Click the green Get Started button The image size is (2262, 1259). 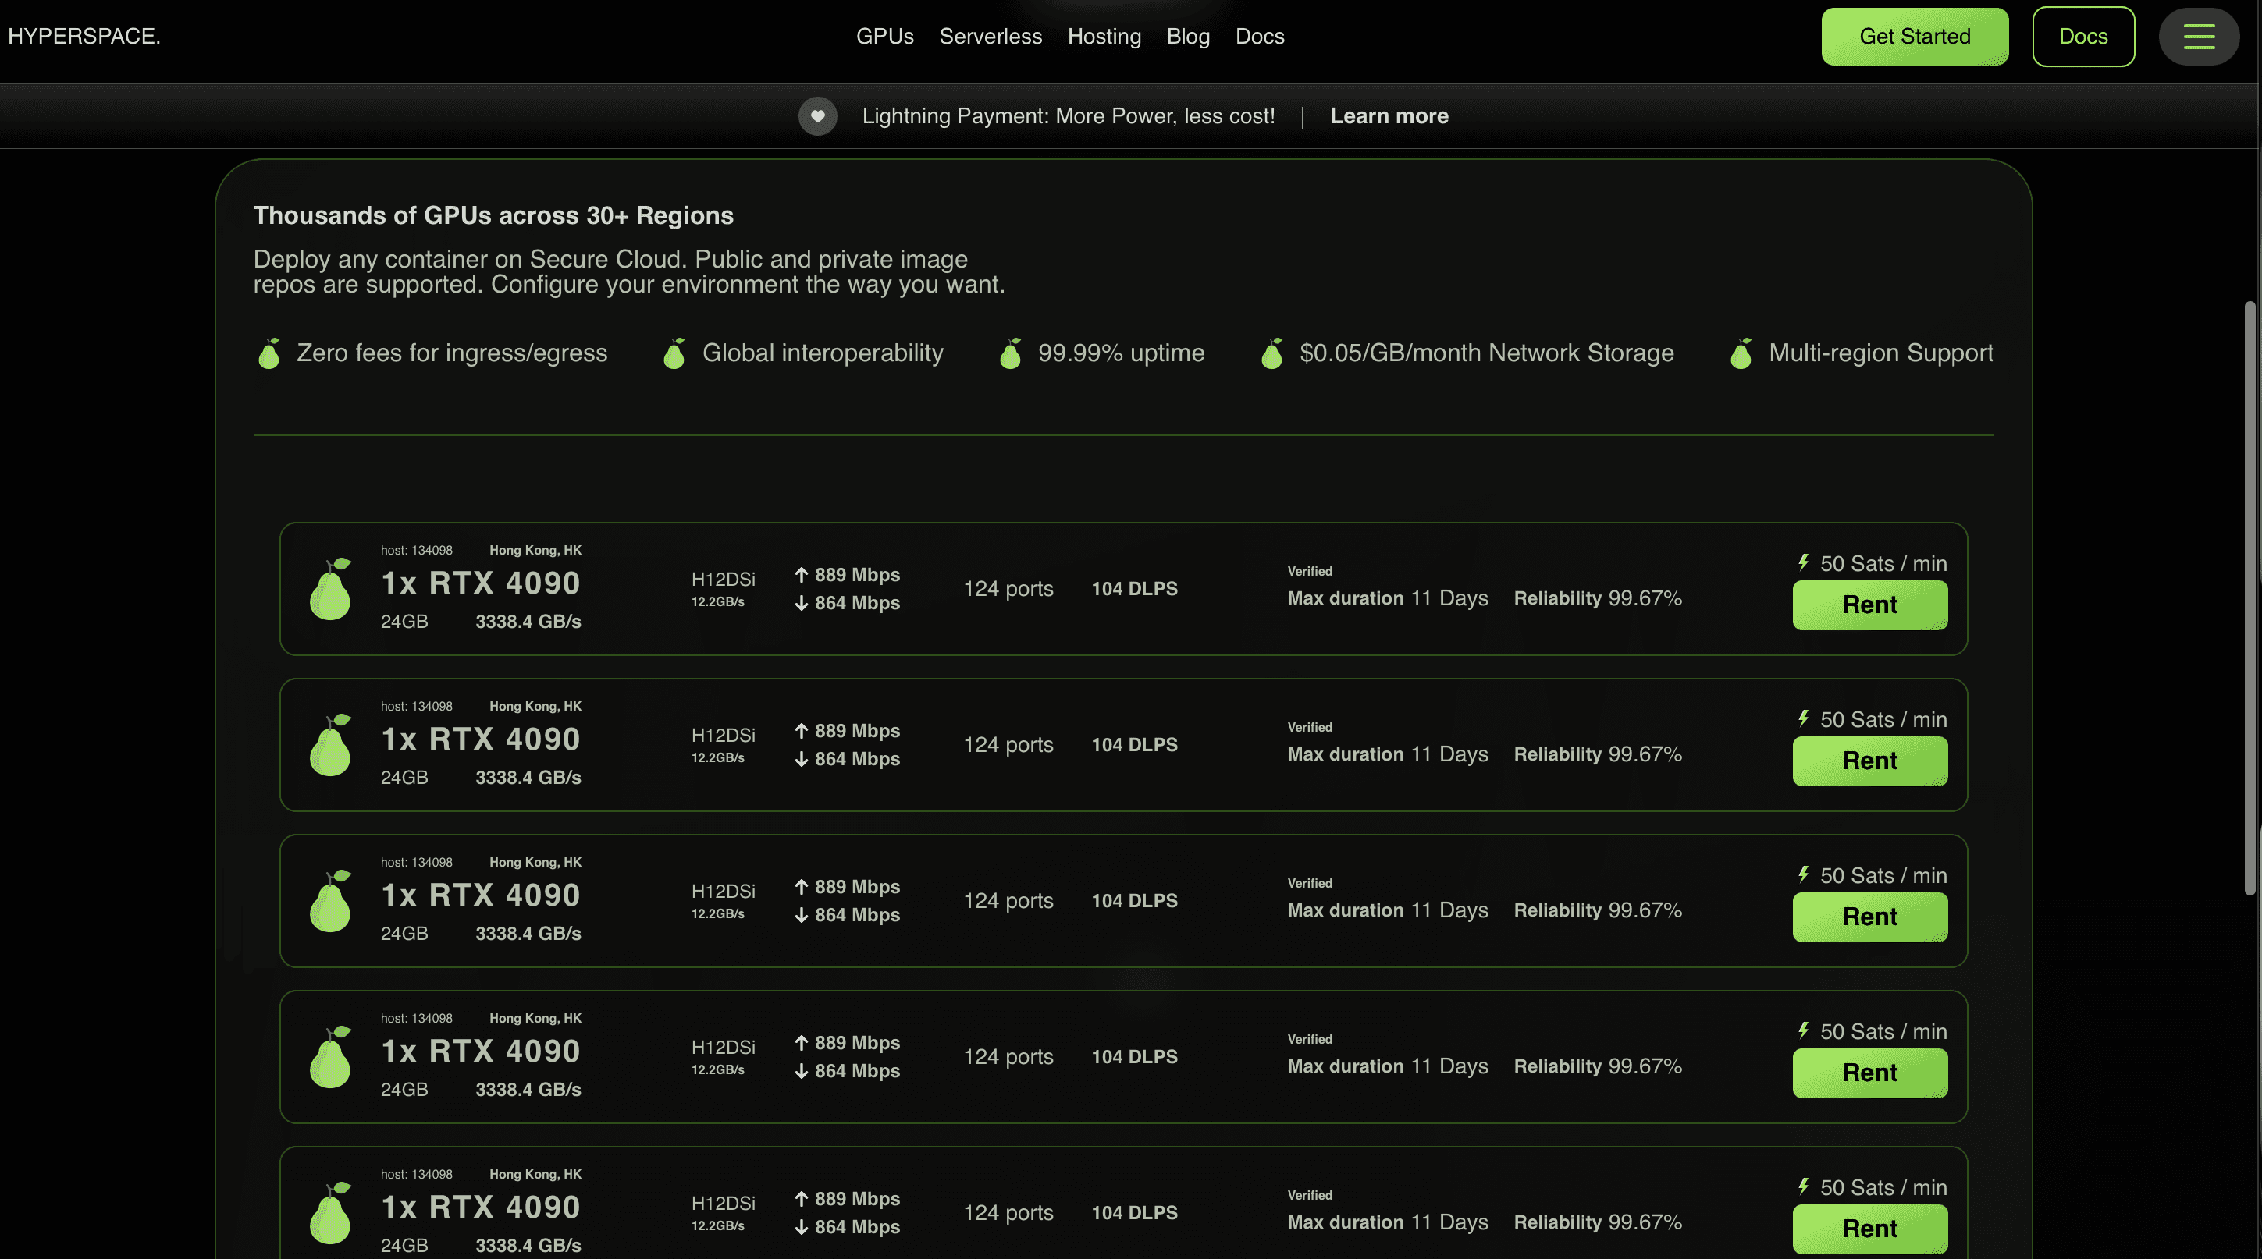coord(1914,37)
